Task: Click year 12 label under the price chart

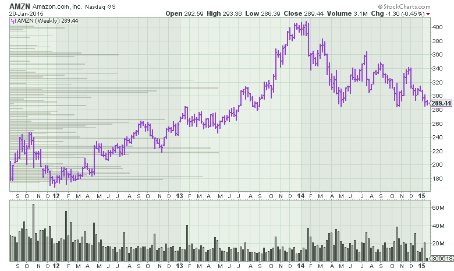Action: coord(56,196)
